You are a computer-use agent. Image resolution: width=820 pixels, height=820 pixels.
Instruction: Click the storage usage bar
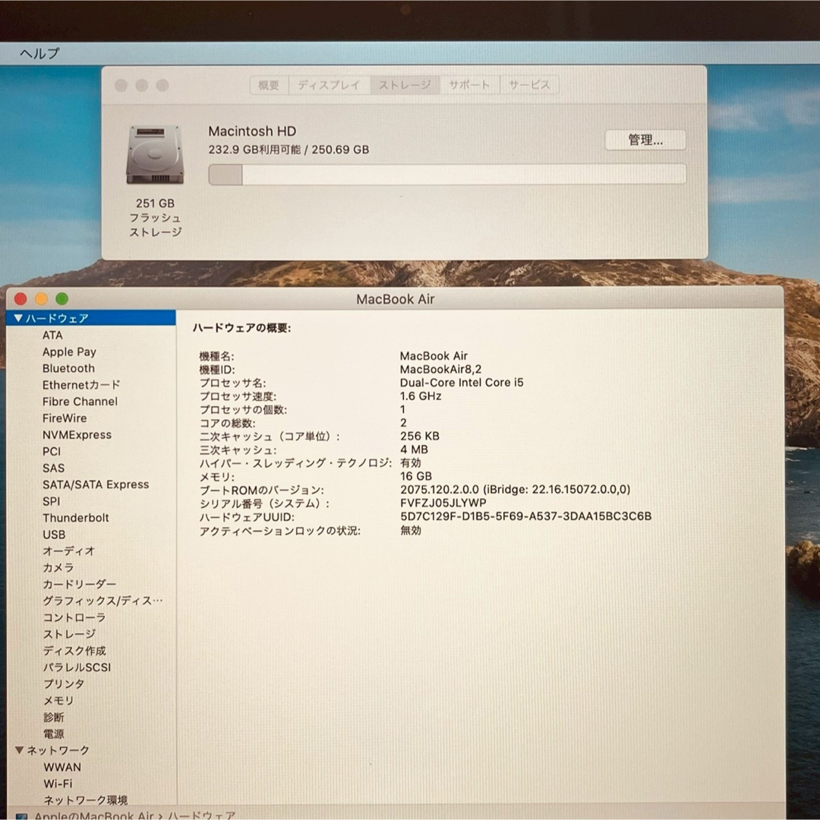(447, 174)
